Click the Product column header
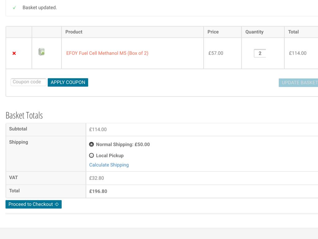 pyautogui.click(x=74, y=32)
